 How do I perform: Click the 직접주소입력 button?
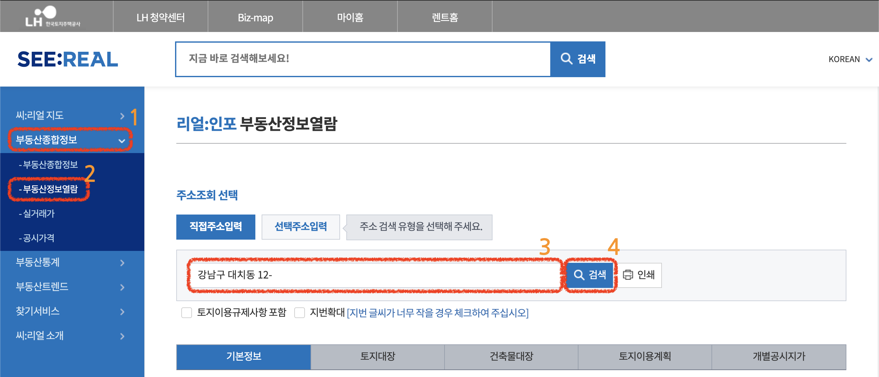pos(216,226)
